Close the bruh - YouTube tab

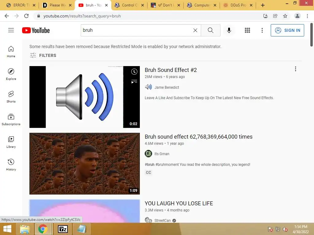pyautogui.click(x=106, y=5)
